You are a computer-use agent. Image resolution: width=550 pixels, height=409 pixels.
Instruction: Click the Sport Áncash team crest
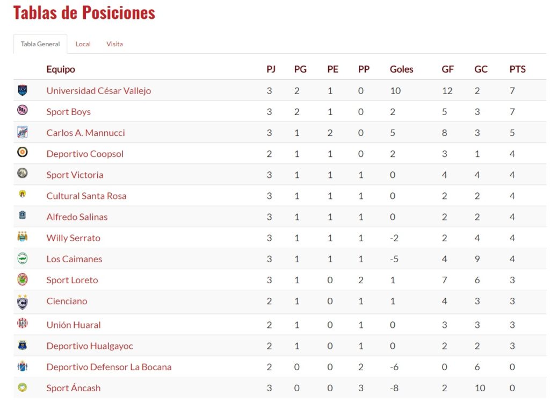(23, 388)
